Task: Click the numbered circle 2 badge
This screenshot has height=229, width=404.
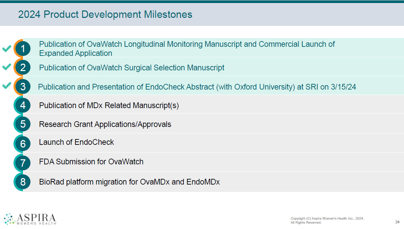Action: coord(22,67)
